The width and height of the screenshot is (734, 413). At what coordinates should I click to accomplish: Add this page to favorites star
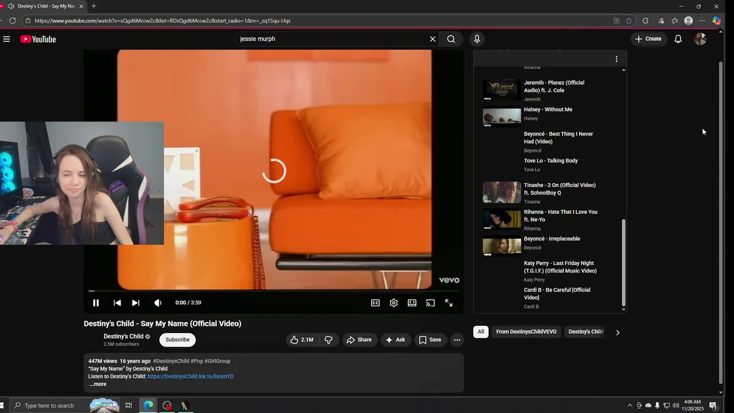629,21
